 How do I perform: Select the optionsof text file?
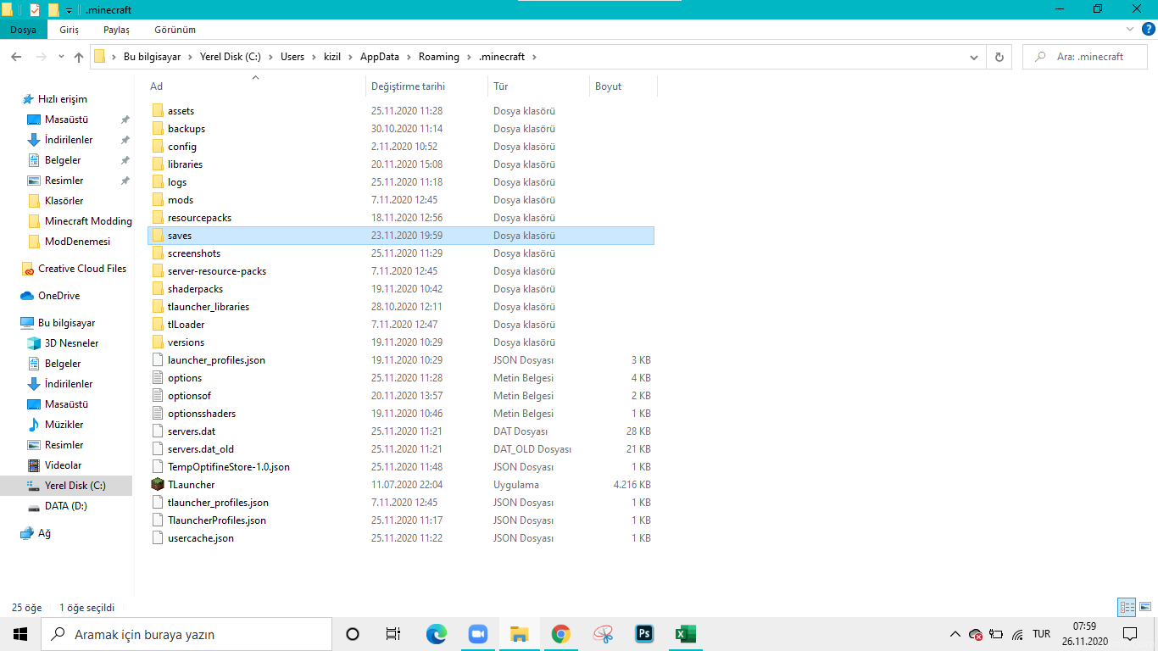pyautogui.click(x=189, y=396)
